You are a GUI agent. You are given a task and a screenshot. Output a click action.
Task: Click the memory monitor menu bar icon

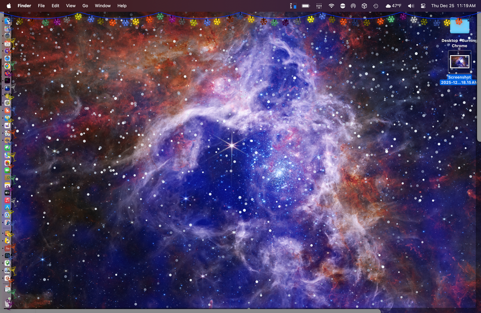pyautogui.click(x=293, y=5)
